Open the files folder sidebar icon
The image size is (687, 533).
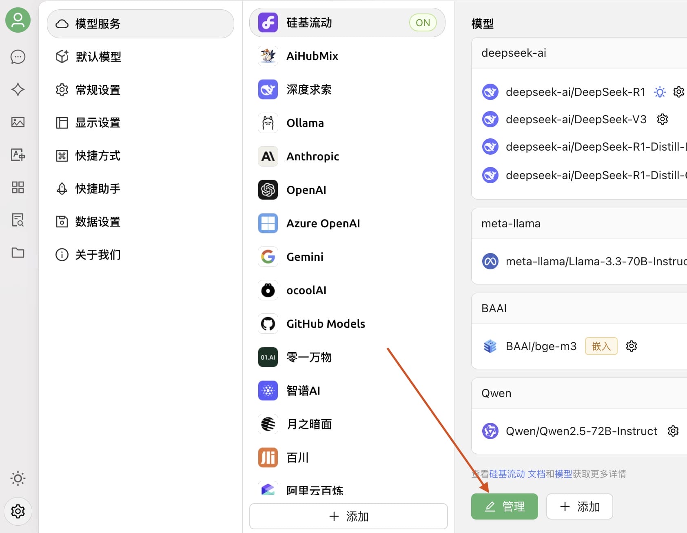coord(18,253)
